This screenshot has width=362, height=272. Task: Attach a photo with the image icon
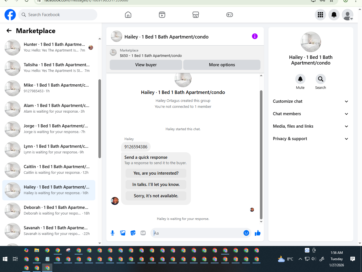click(123, 233)
